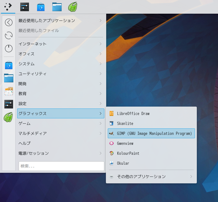Open the mail/calendar app in sidebar
Image resolution: width=218 pixels, height=202 pixels.
(x=9, y=91)
